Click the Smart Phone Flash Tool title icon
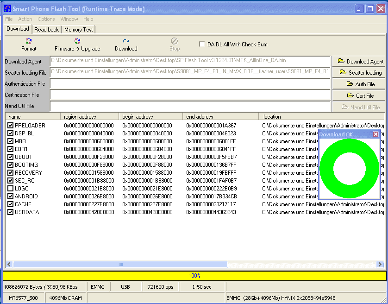 7,9
